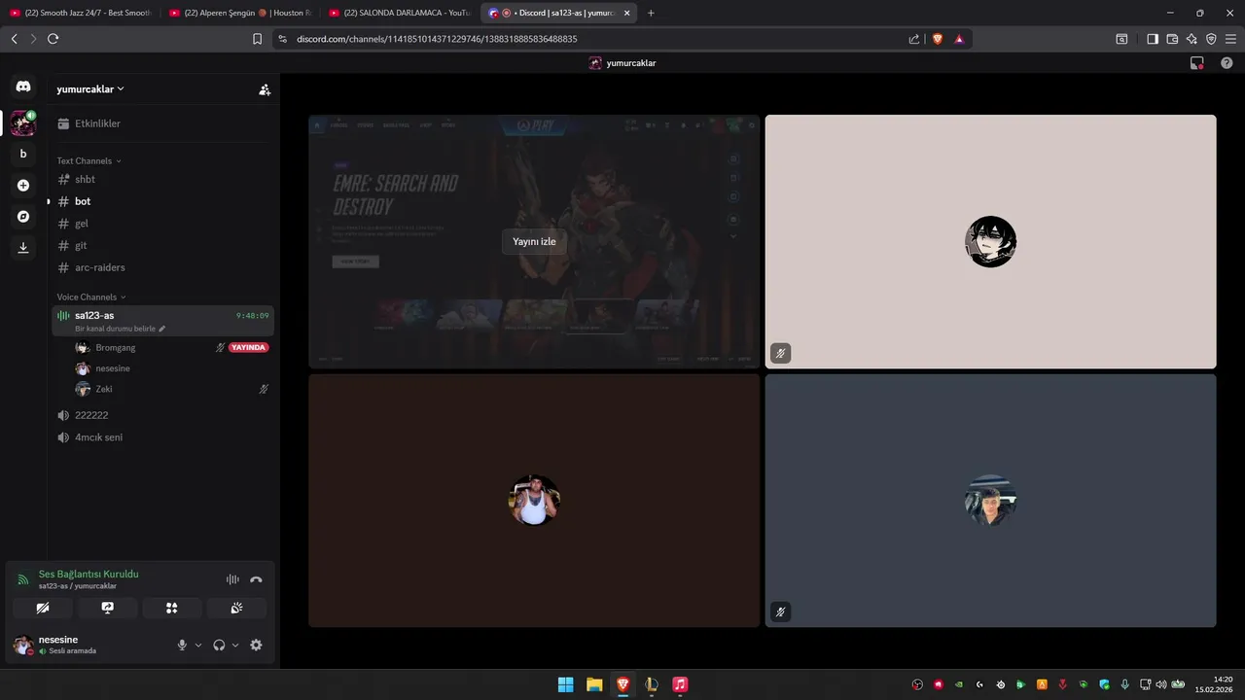Collapse the Voice Channels category

(91, 297)
